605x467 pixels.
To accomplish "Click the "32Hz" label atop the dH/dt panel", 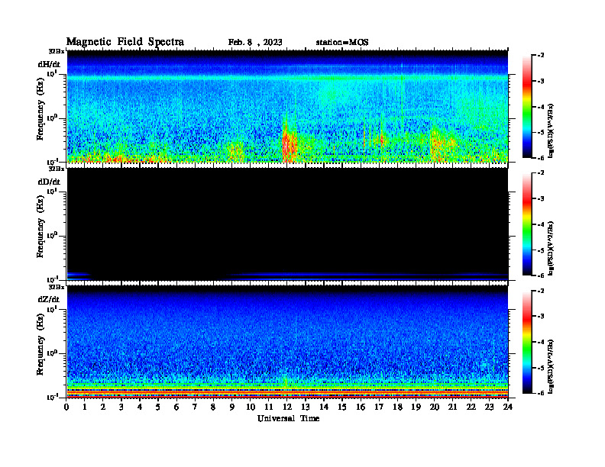I will click(57, 50).
